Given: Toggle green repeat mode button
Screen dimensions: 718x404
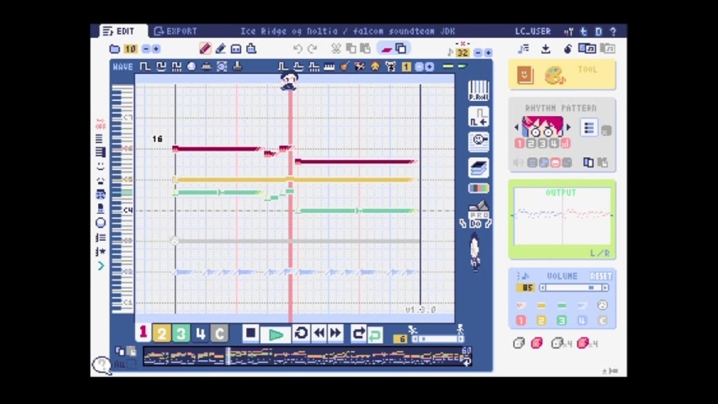Looking at the screenshot, I should (x=375, y=335).
